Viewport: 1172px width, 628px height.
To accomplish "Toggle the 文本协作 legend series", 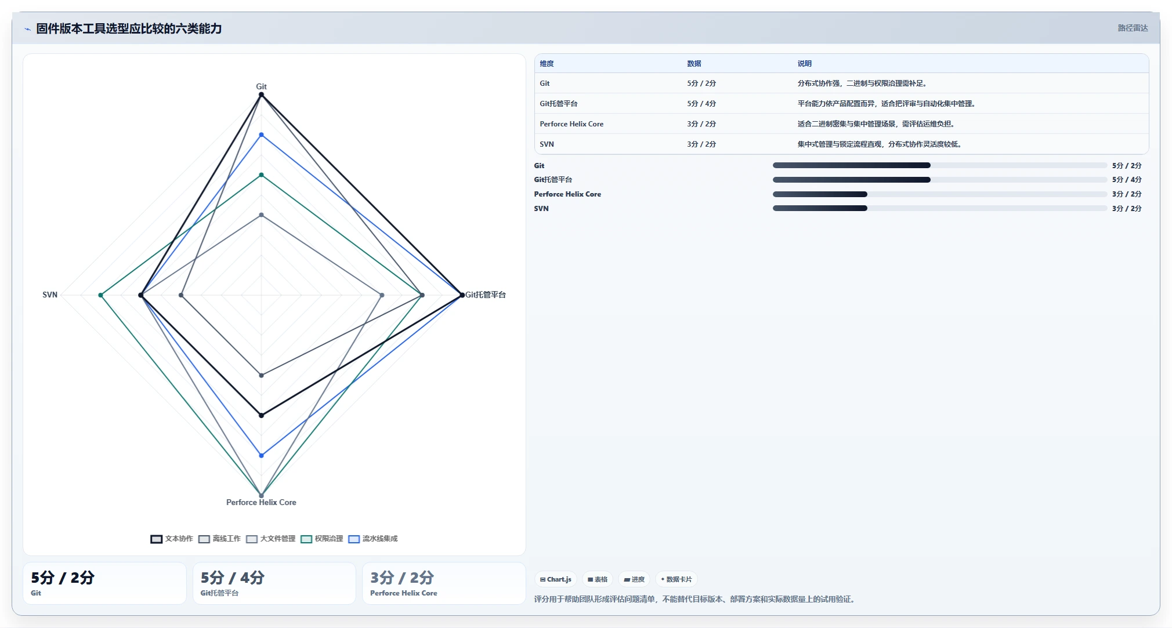I will click(x=172, y=539).
